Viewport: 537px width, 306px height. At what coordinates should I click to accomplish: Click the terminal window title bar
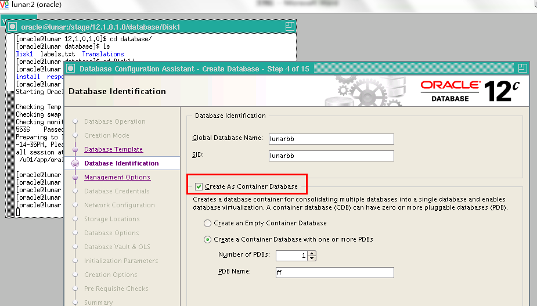pyautogui.click(x=151, y=27)
